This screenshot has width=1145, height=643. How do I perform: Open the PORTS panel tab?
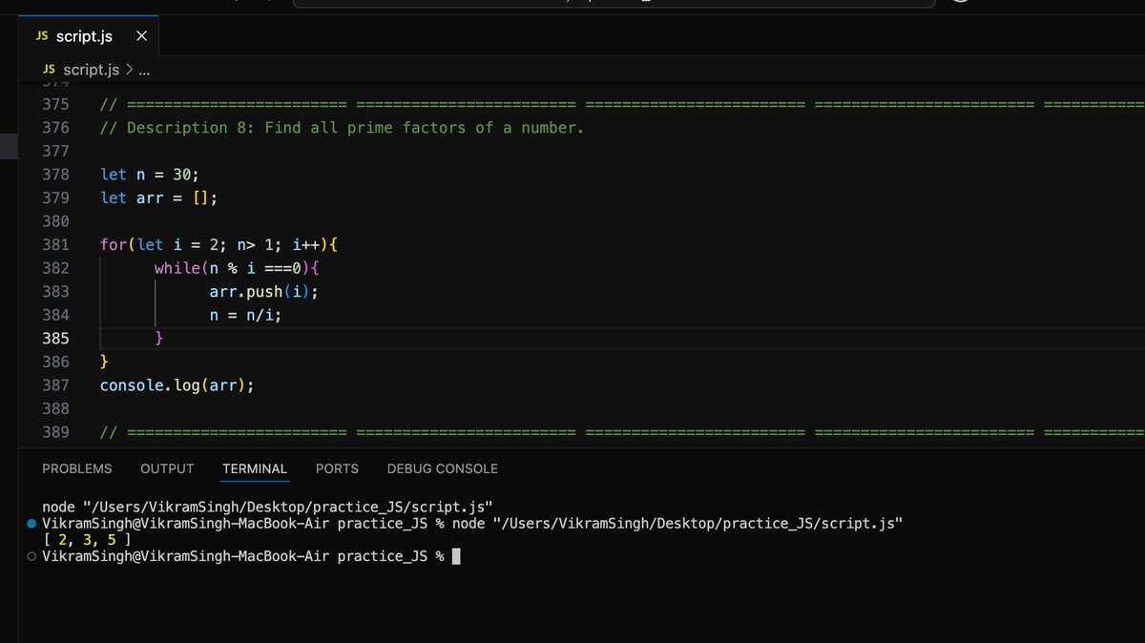(x=337, y=468)
